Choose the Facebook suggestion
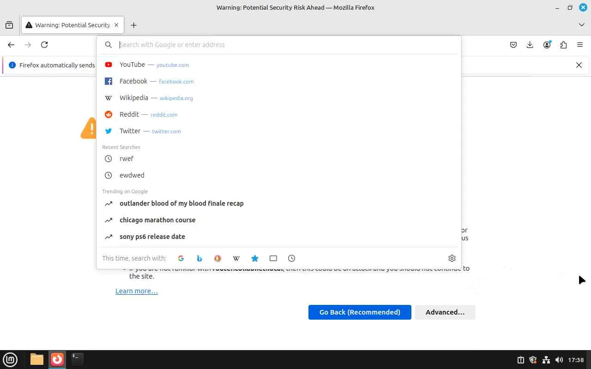 click(279, 81)
